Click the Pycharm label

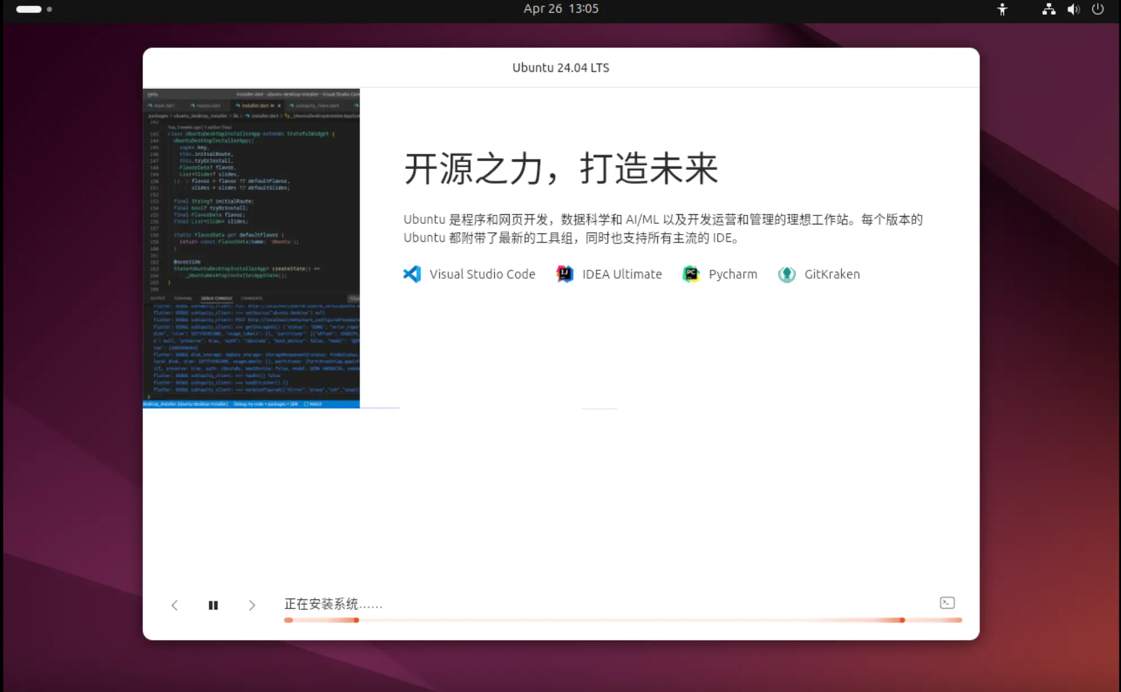(x=732, y=274)
